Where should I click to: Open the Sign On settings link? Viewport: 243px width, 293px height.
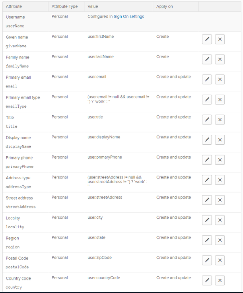click(x=129, y=17)
